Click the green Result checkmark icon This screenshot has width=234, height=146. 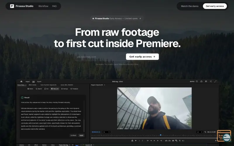coord(22,98)
